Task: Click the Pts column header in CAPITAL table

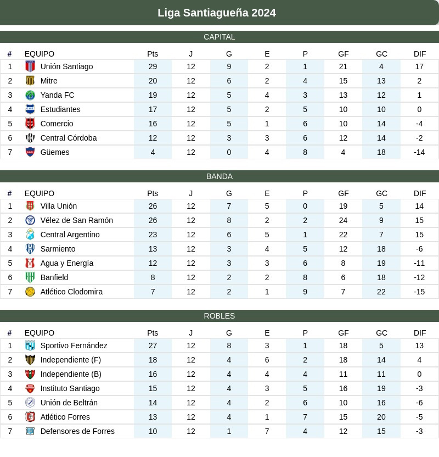Action: coord(153,54)
